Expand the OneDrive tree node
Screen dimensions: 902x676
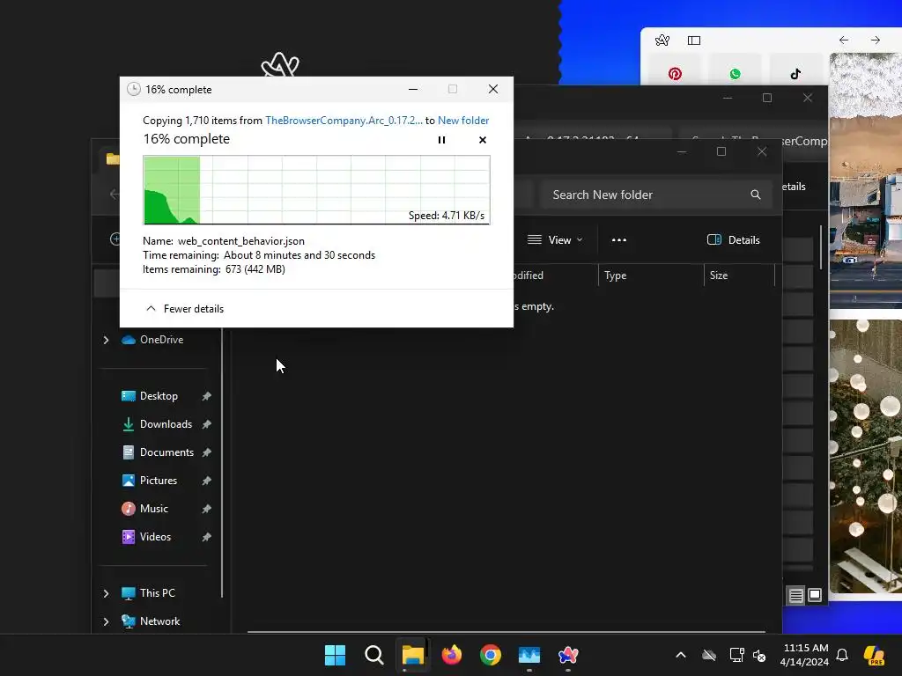click(106, 340)
